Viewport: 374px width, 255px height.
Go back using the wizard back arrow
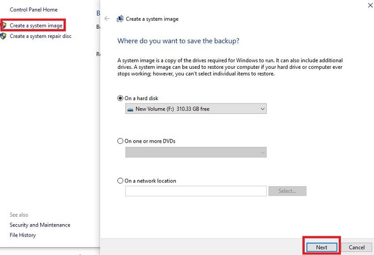(107, 19)
